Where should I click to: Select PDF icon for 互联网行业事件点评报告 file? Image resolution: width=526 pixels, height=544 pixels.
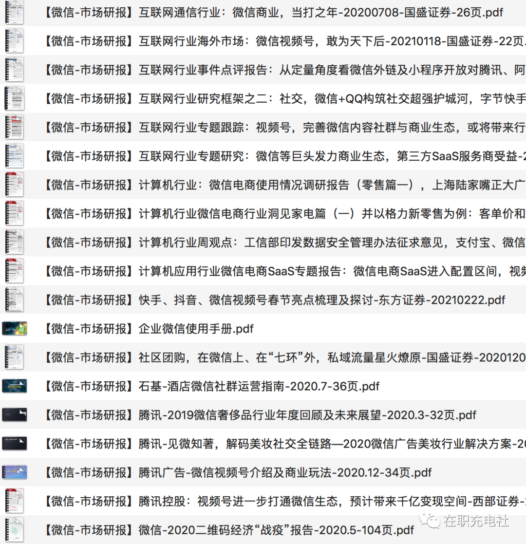[x=14, y=70]
